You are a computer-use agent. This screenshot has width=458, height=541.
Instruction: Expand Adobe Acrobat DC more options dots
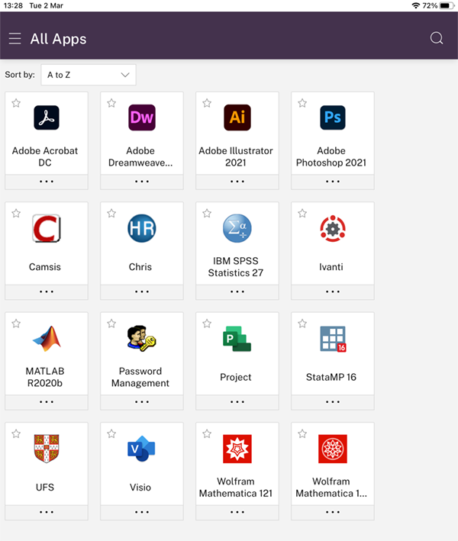47,182
